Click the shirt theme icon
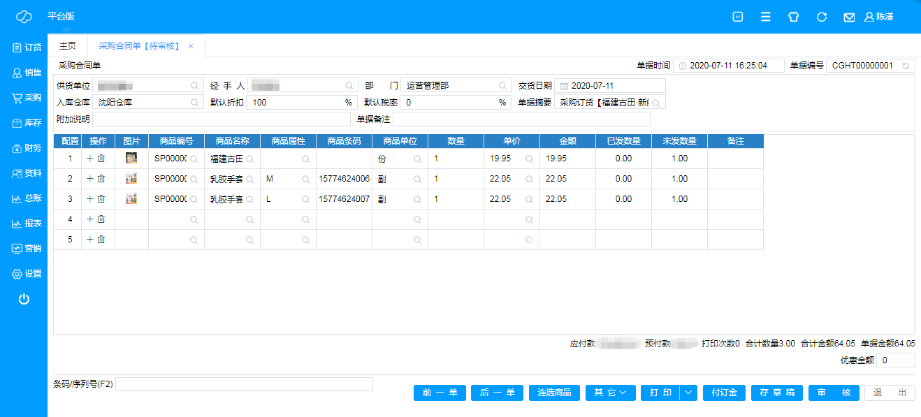This screenshot has height=417, width=921. 793,17
